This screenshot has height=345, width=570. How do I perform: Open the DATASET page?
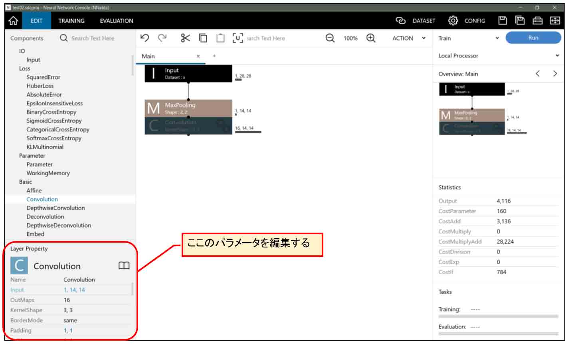pyautogui.click(x=416, y=21)
